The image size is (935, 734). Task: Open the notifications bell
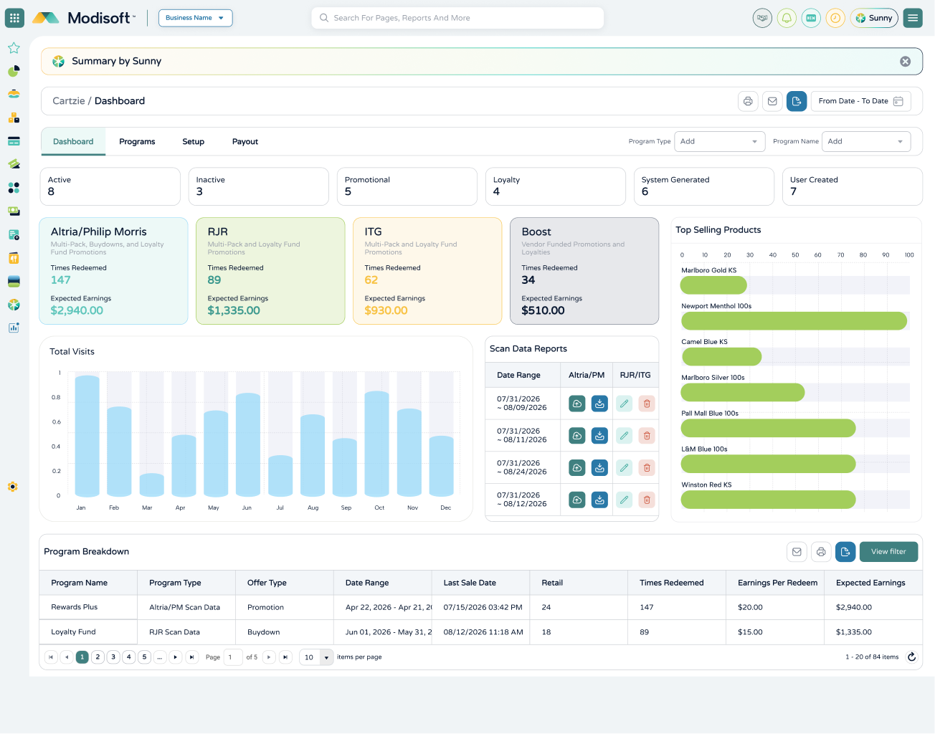coord(787,18)
